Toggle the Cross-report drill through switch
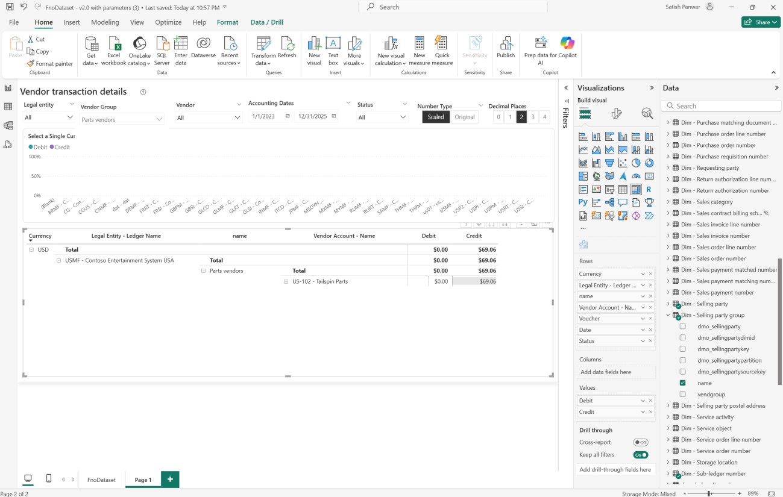The image size is (783, 497). [x=640, y=442]
